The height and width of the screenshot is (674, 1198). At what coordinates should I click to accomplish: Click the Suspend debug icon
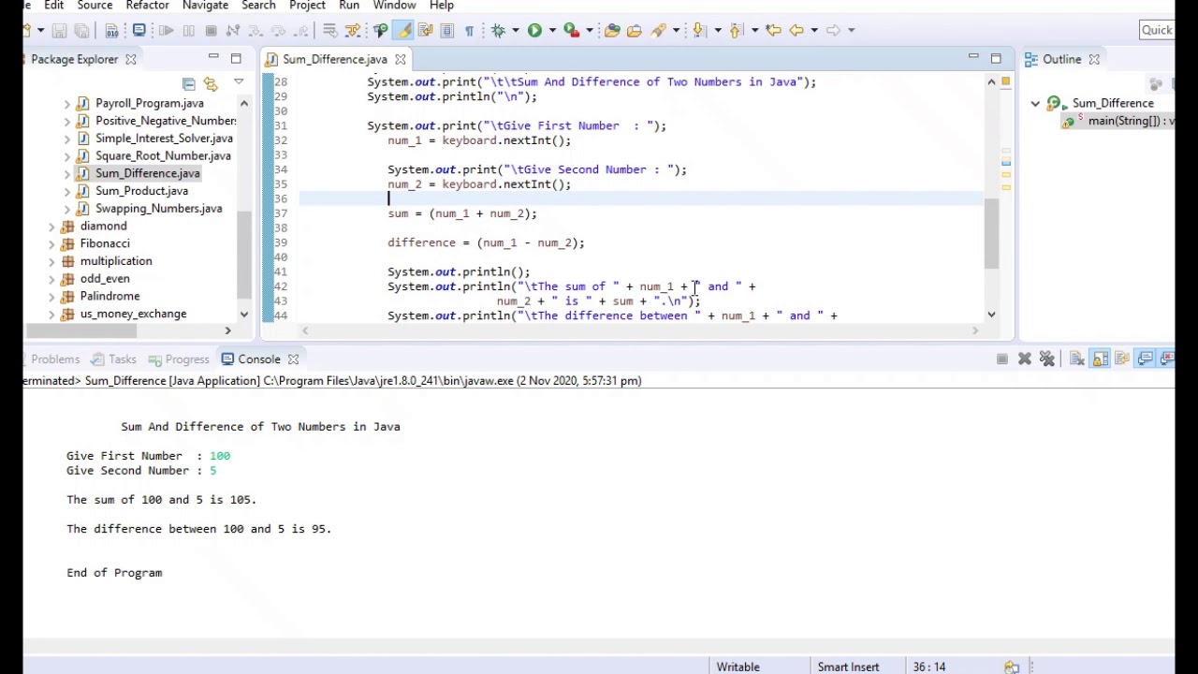[x=188, y=31]
